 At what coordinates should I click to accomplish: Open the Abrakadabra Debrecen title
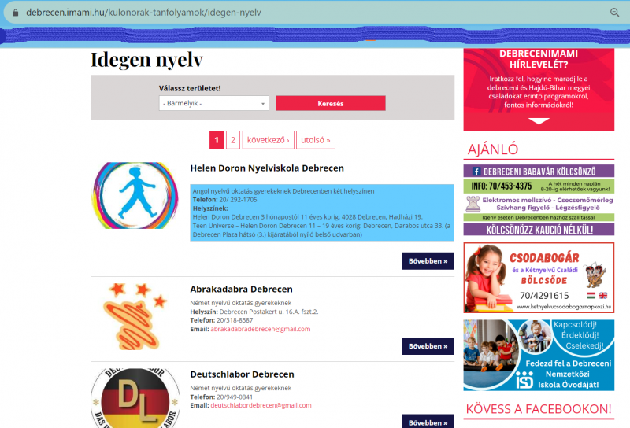pos(241,289)
